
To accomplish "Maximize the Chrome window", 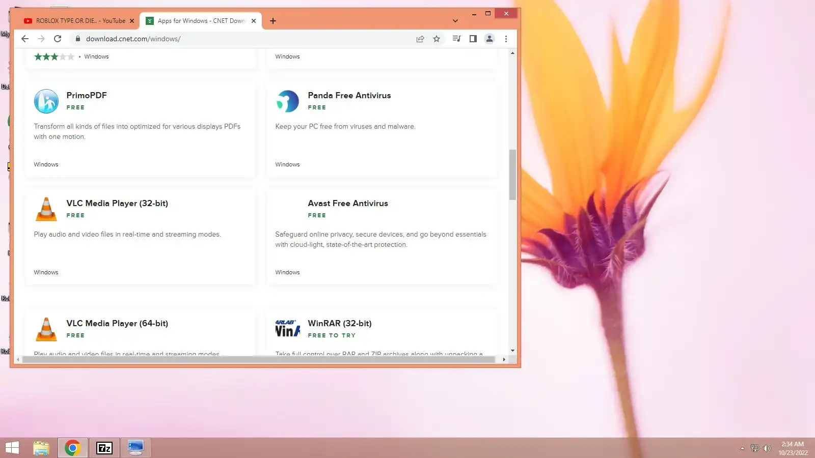I will pos(488,14).
